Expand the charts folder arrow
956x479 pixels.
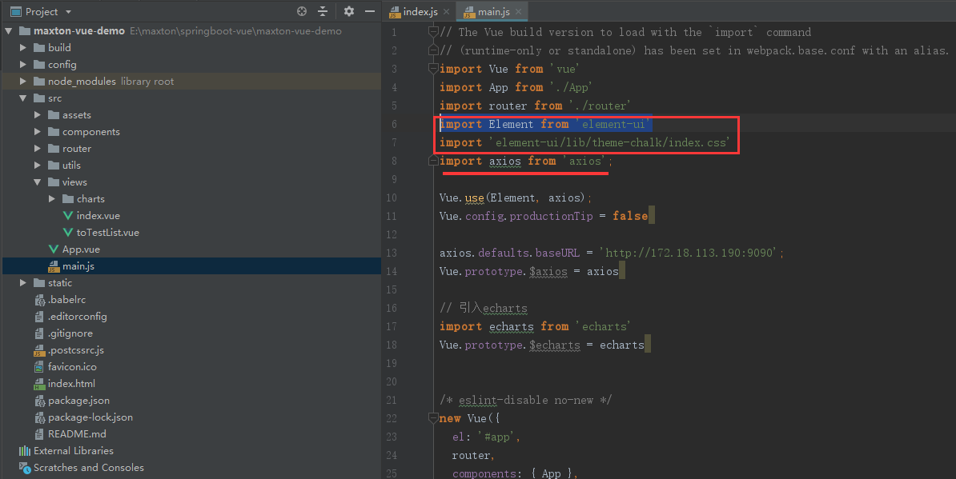coord(52,198)
